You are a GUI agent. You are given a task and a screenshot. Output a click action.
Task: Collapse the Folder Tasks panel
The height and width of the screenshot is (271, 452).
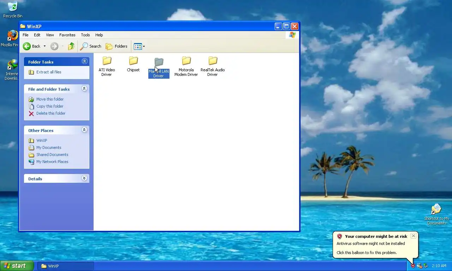[x=84, y=61]
